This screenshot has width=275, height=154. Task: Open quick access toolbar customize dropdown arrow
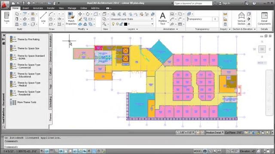[x=58, y=3]
